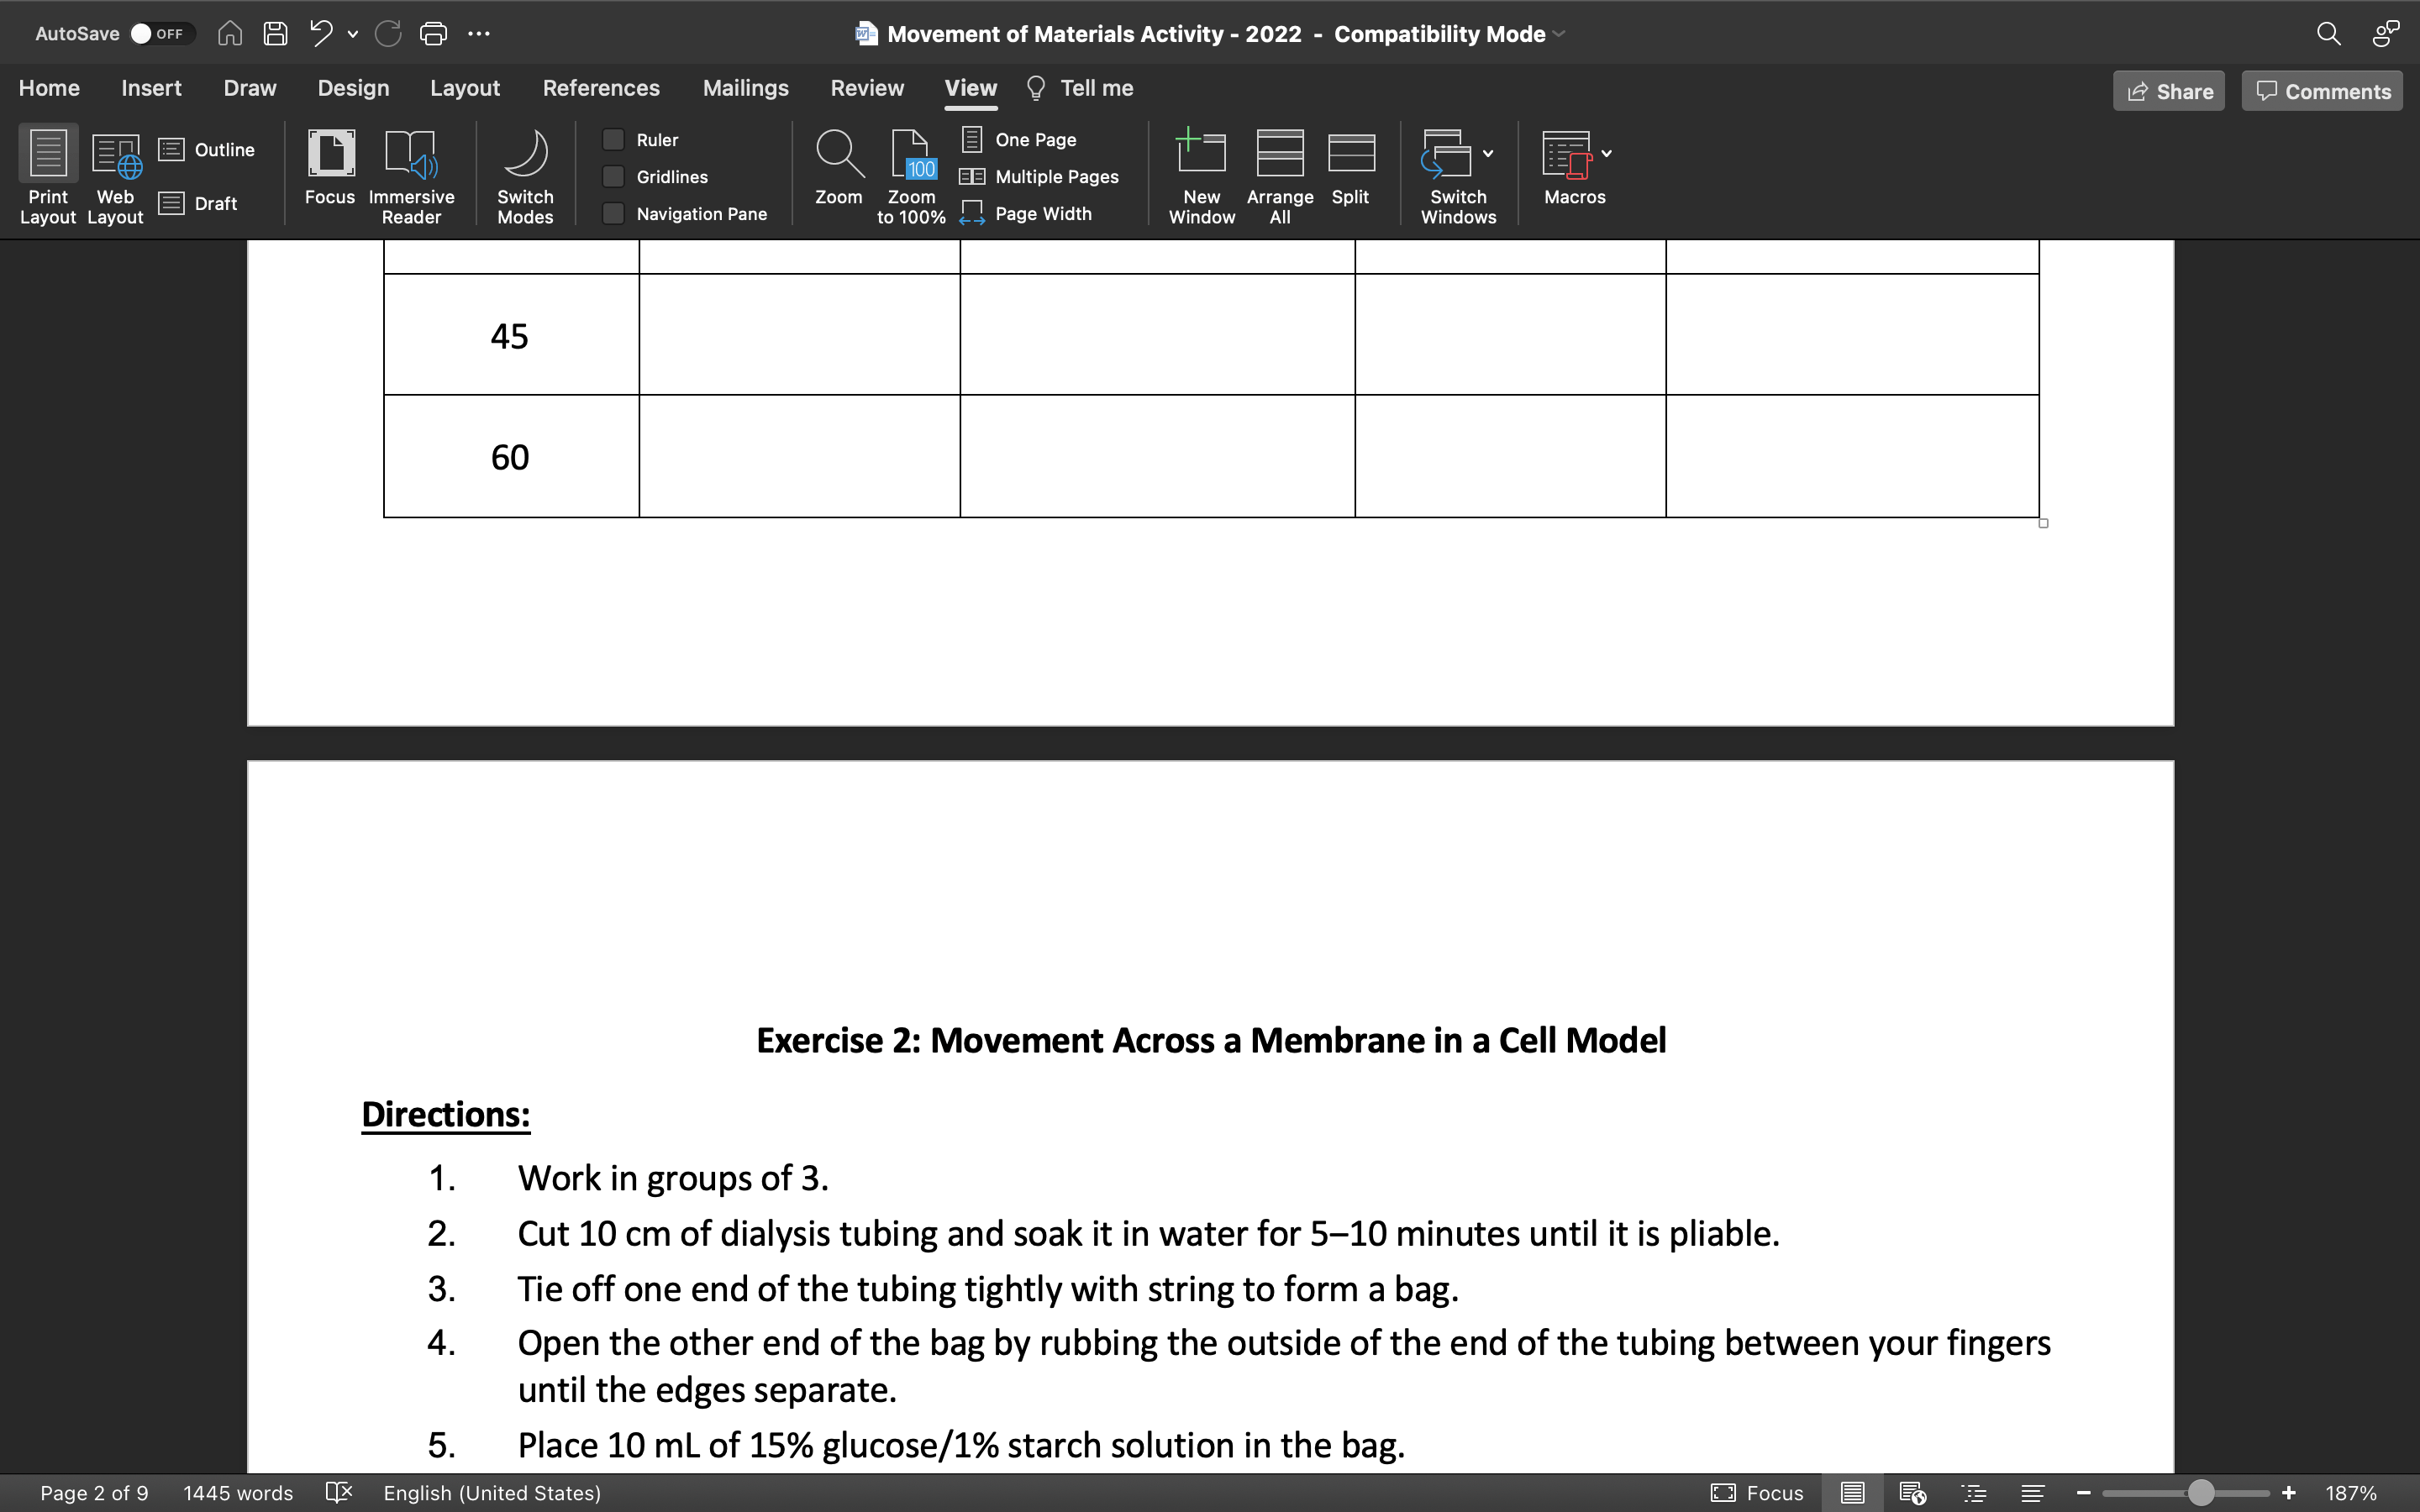The height and width of the screenshot is (1512, 2420).
Task: Click the word count status bar
Action: pyautogui.click(x=239, y=1493)
